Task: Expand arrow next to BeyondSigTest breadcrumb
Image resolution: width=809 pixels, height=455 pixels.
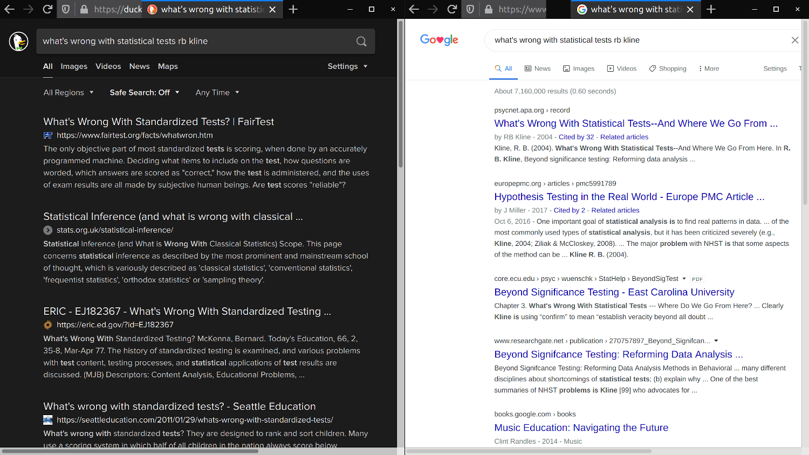Action: click(684, 279)
